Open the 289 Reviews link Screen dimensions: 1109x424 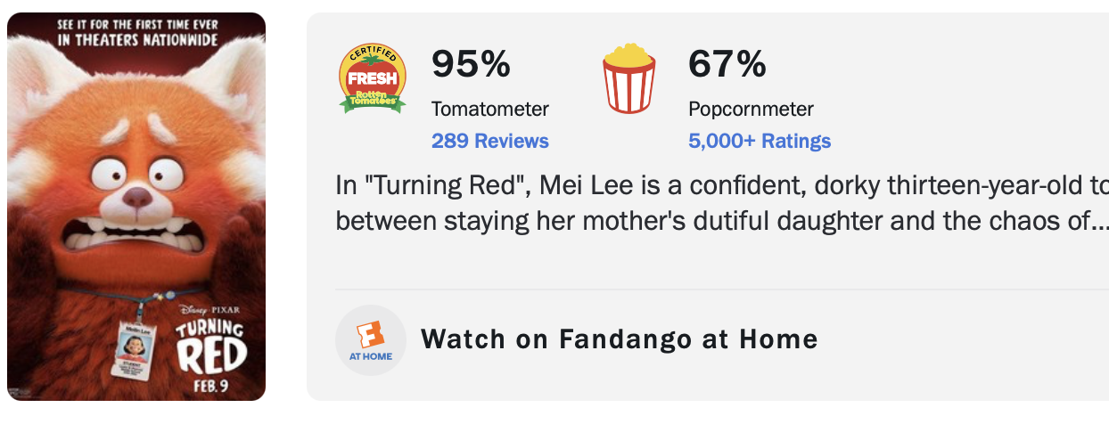click(x=489, y=141)
